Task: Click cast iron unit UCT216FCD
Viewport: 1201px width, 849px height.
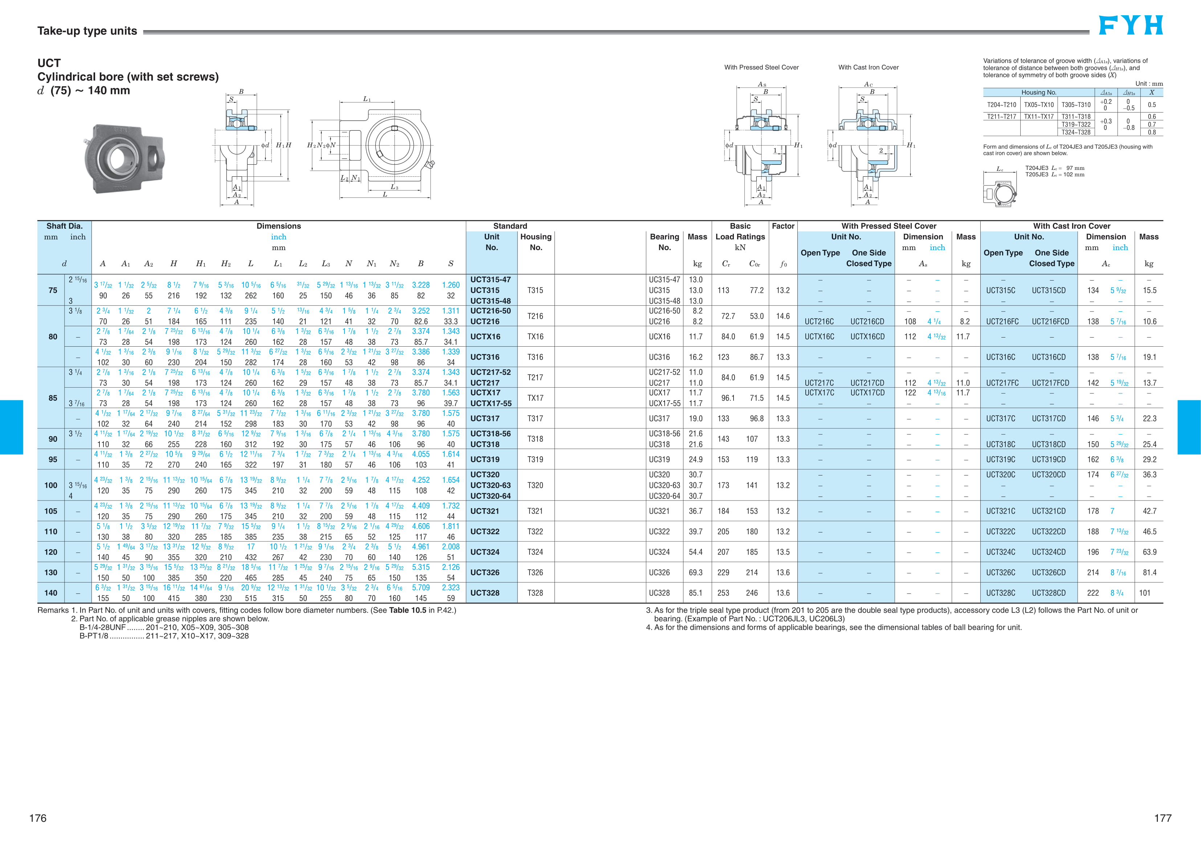Action: click(x=1050, y=321)
